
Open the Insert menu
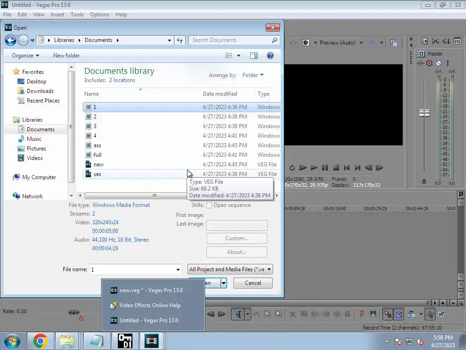(x=57, y=15)
